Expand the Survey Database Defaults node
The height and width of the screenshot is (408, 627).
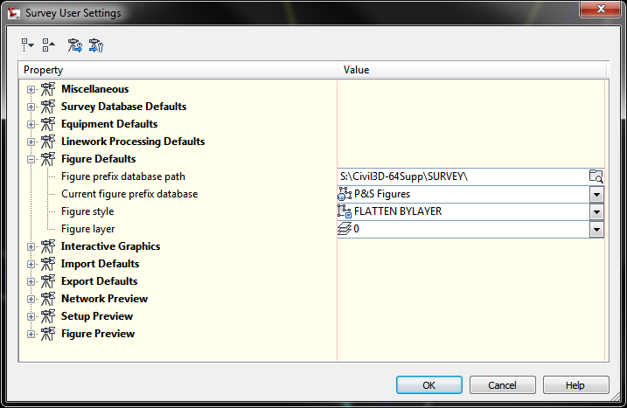click(x=31, y=107)
